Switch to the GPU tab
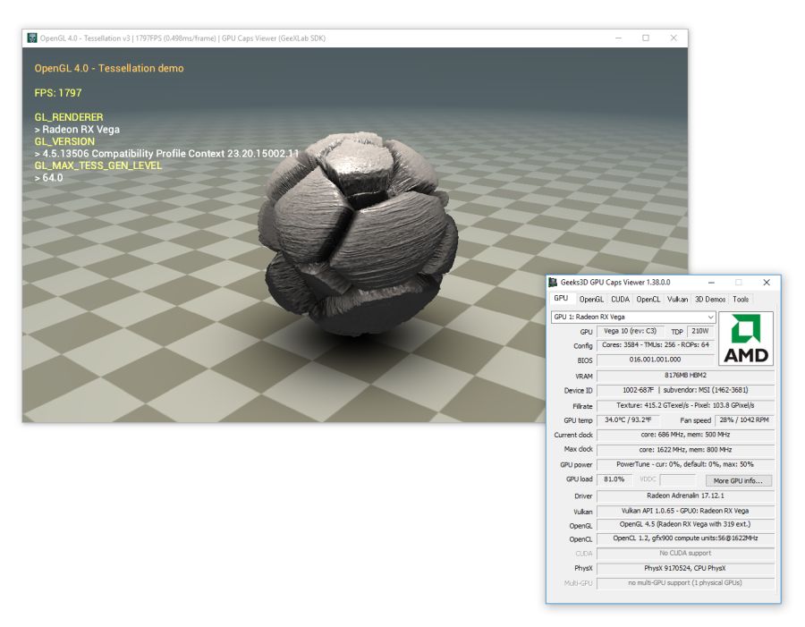 [x=561, y=299]
